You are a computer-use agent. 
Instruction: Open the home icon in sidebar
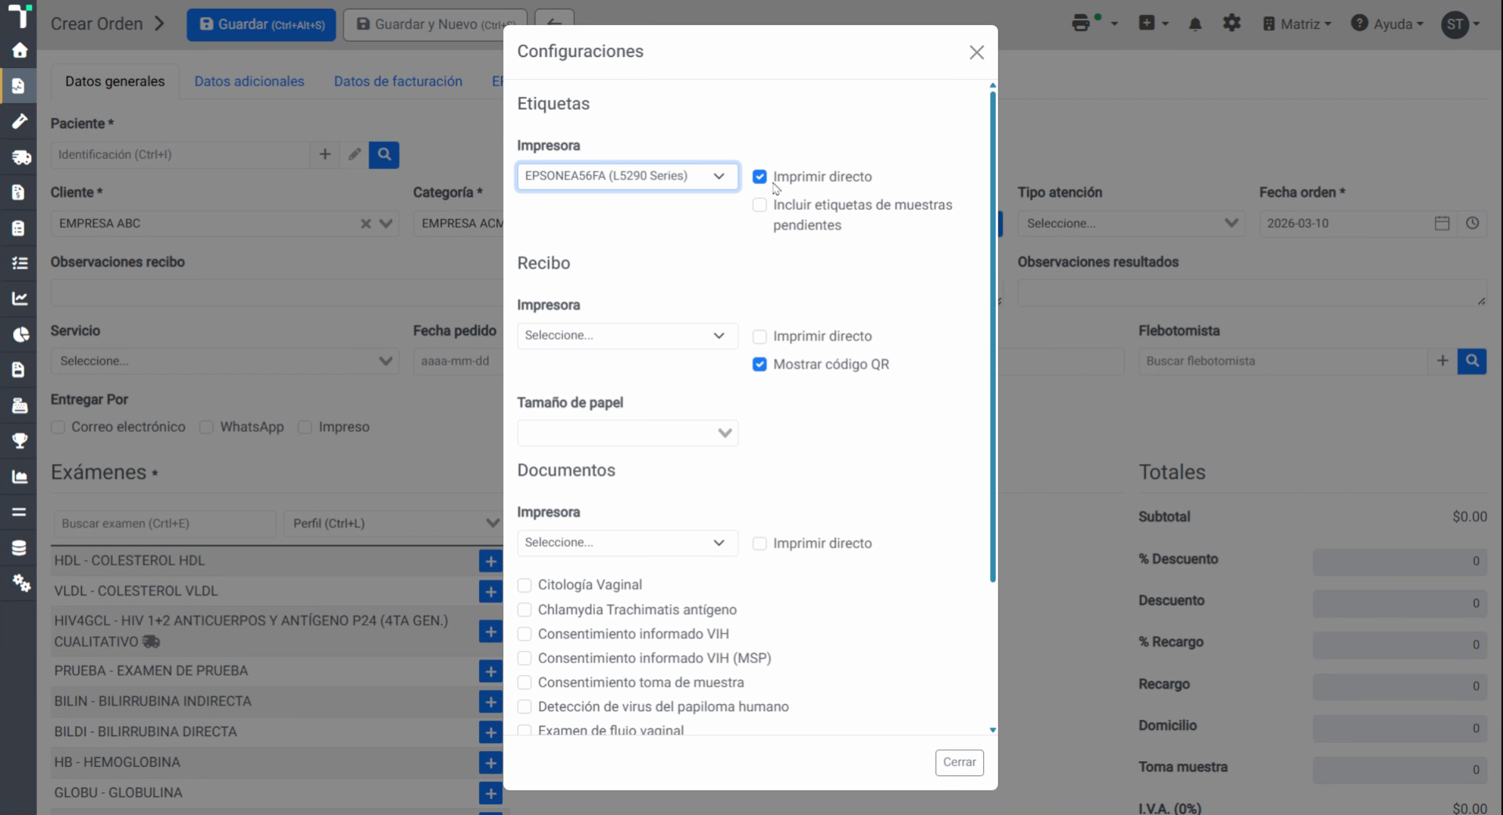coord(19,50)
